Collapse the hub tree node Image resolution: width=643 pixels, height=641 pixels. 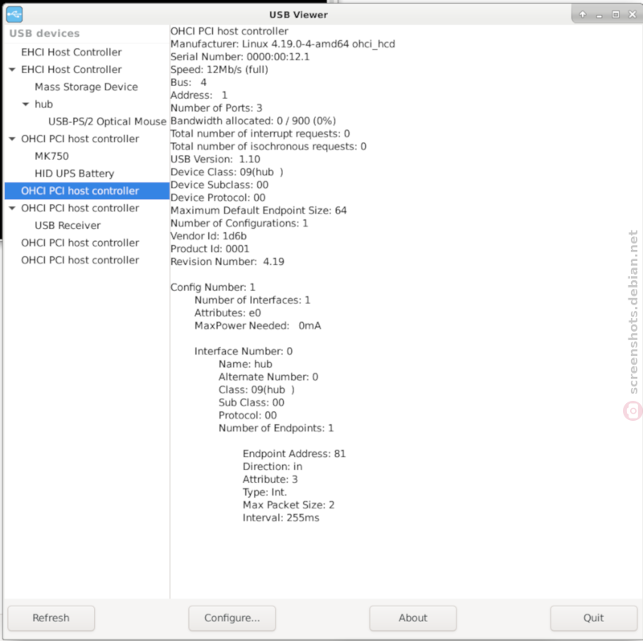click(26, 104)
